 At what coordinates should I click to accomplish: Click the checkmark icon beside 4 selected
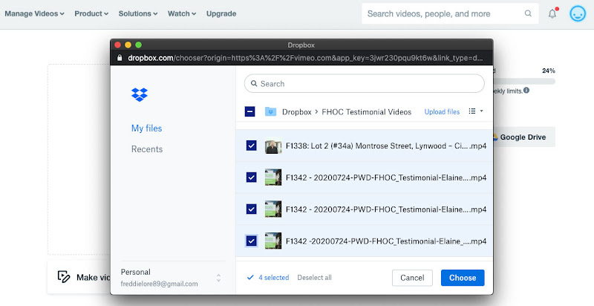point(250,278)
